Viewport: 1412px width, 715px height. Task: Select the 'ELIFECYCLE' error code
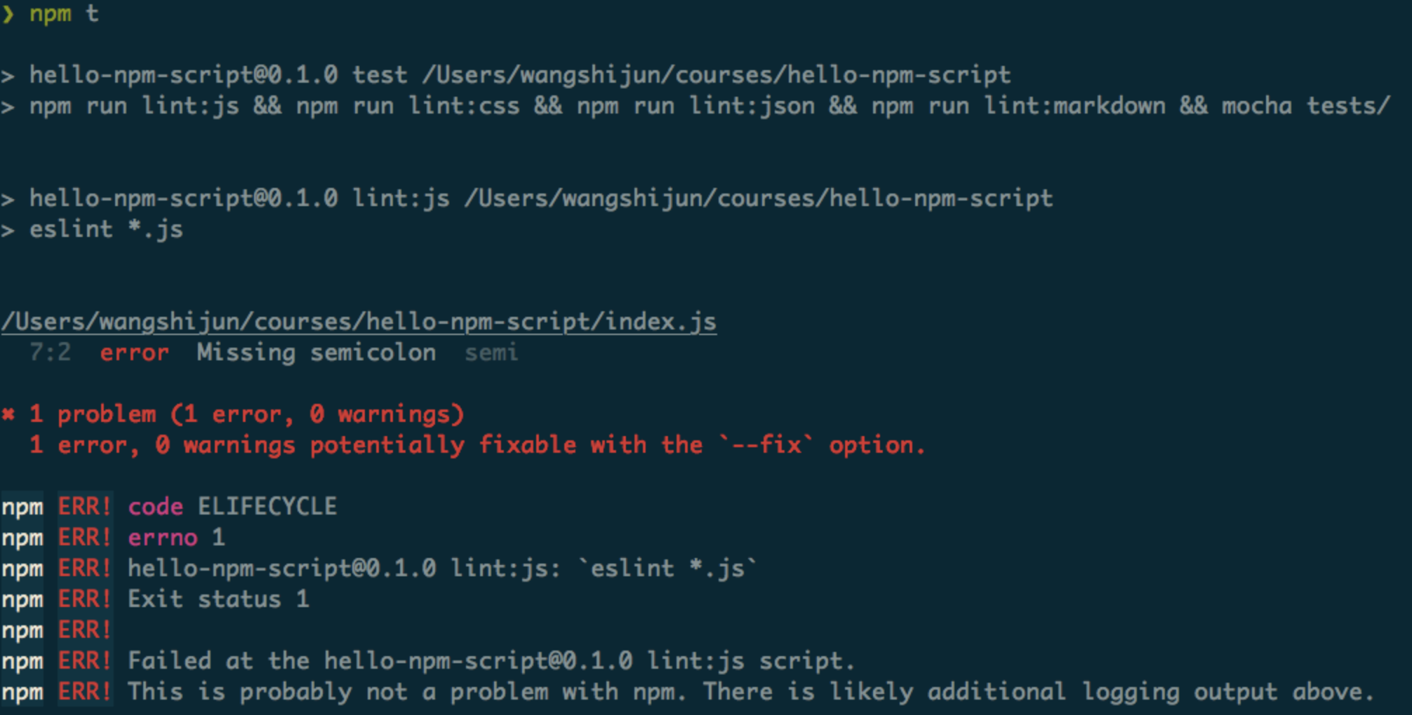267,507
